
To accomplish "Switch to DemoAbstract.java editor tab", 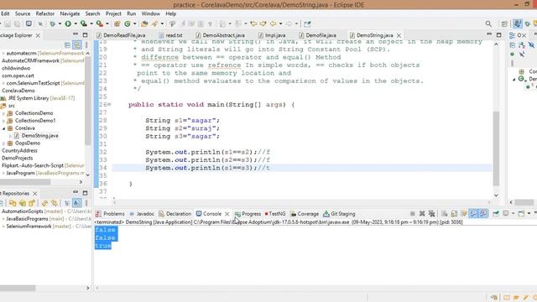I will [220, 35].
